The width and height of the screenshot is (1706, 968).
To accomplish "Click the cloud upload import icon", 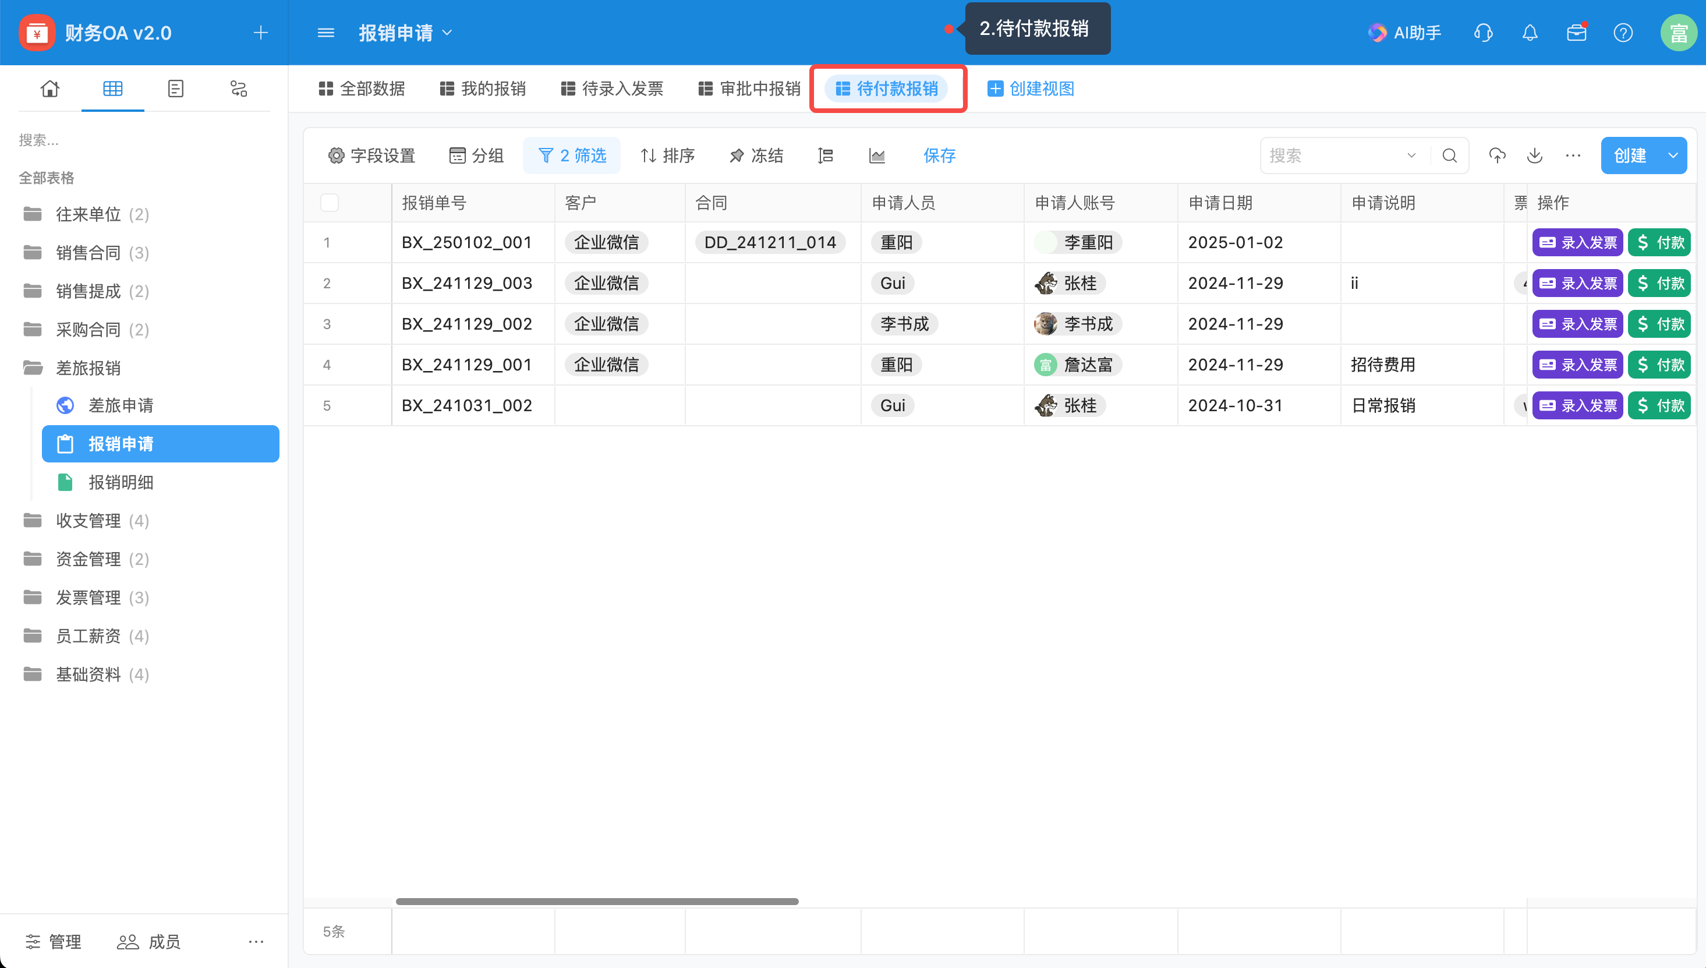I will tap(1496, 156).
